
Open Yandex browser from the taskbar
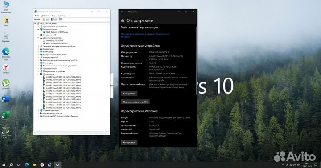(x=42, y=165)
